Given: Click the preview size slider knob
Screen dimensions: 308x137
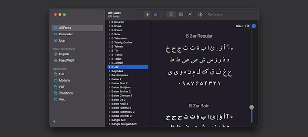Looking at the screenshot, I should [x=252, y=107].
